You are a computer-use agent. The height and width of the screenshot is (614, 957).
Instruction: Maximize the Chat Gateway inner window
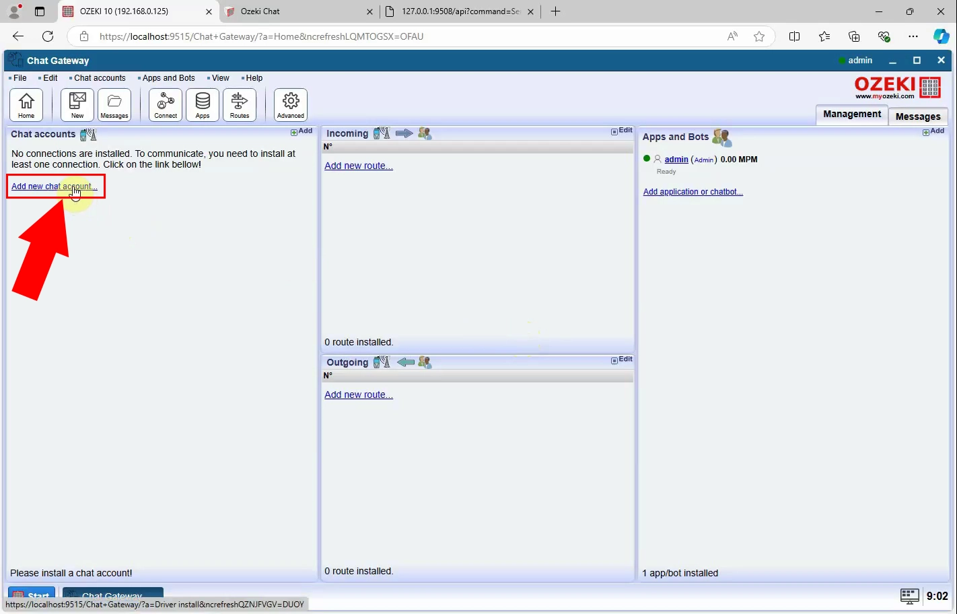(x=917, y=61)
